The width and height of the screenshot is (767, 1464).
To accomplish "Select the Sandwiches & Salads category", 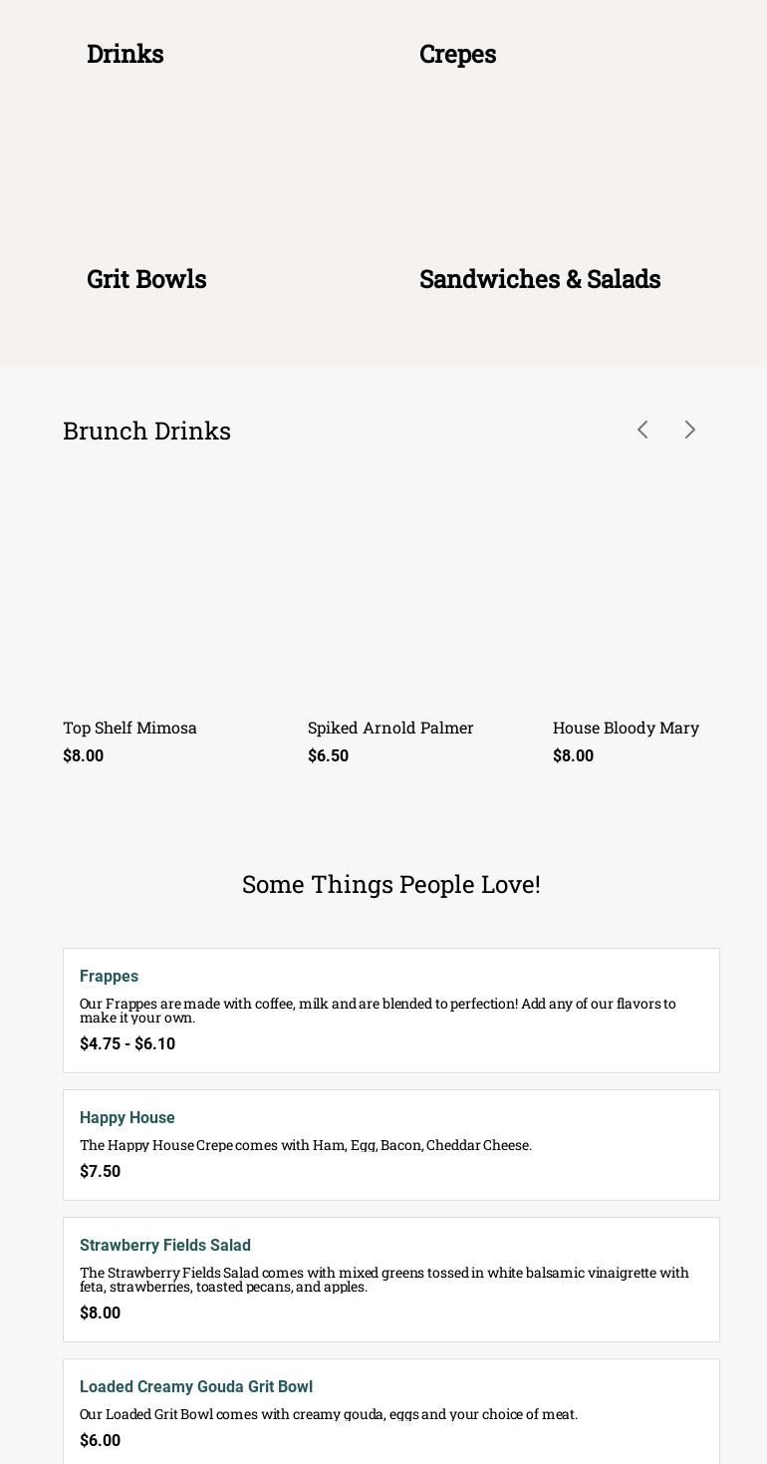I will tap(540, 279).
